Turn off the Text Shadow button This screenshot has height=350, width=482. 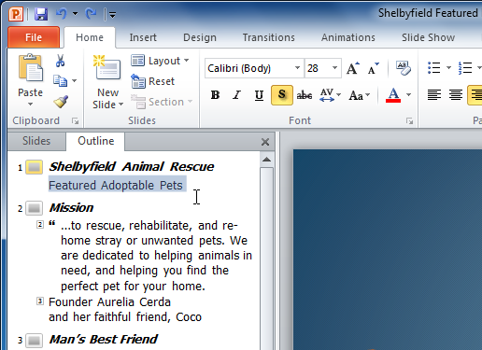coord(282,95)
